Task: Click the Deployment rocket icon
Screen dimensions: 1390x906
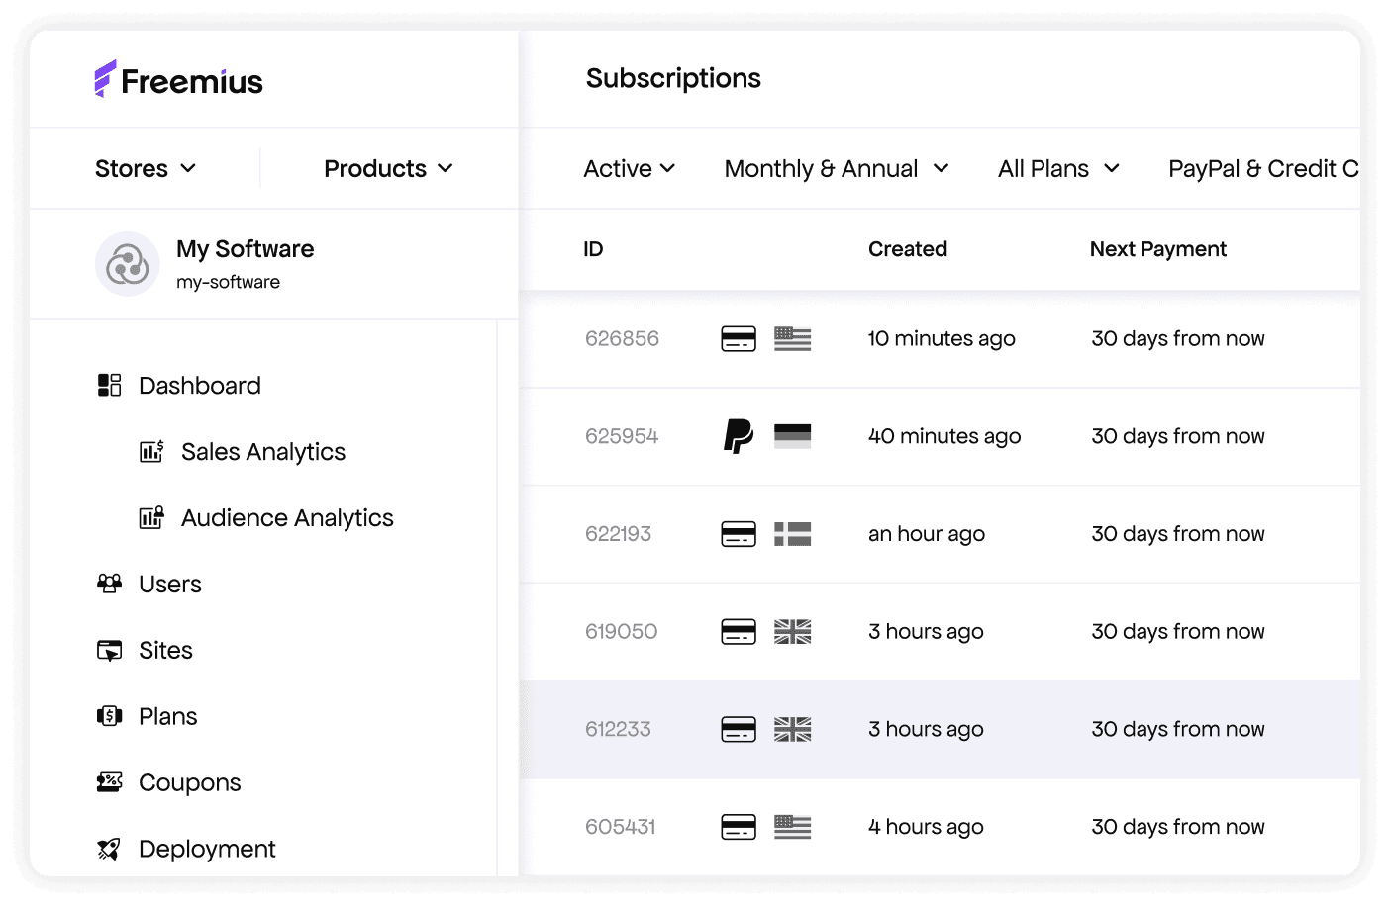Action: coord(109,849)
